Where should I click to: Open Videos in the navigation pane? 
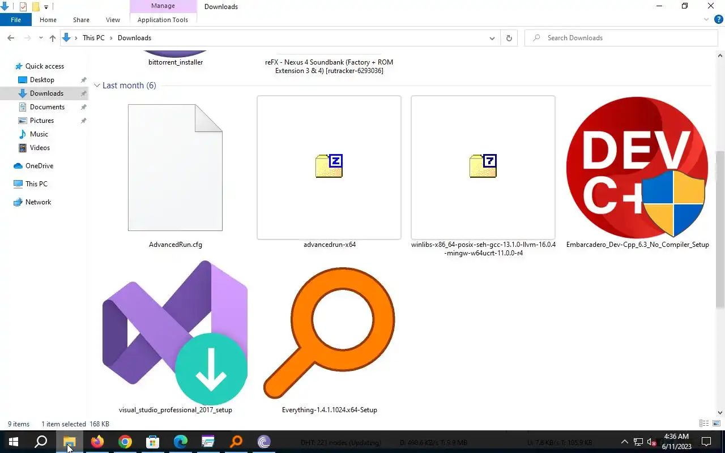[x=40, y=148]
